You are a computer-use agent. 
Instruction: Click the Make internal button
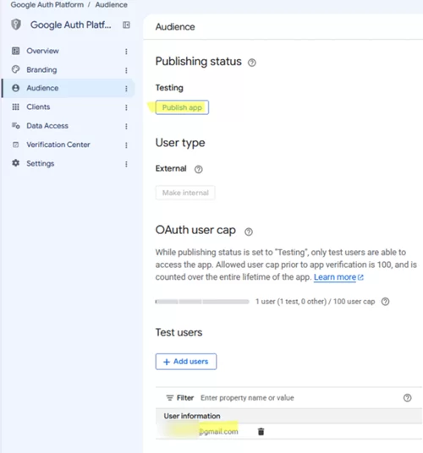pos(185,193)
